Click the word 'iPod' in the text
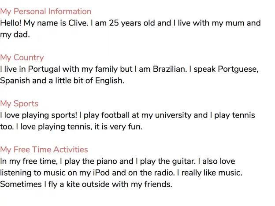This screenshot has height=206, width=275. (101, 173)
